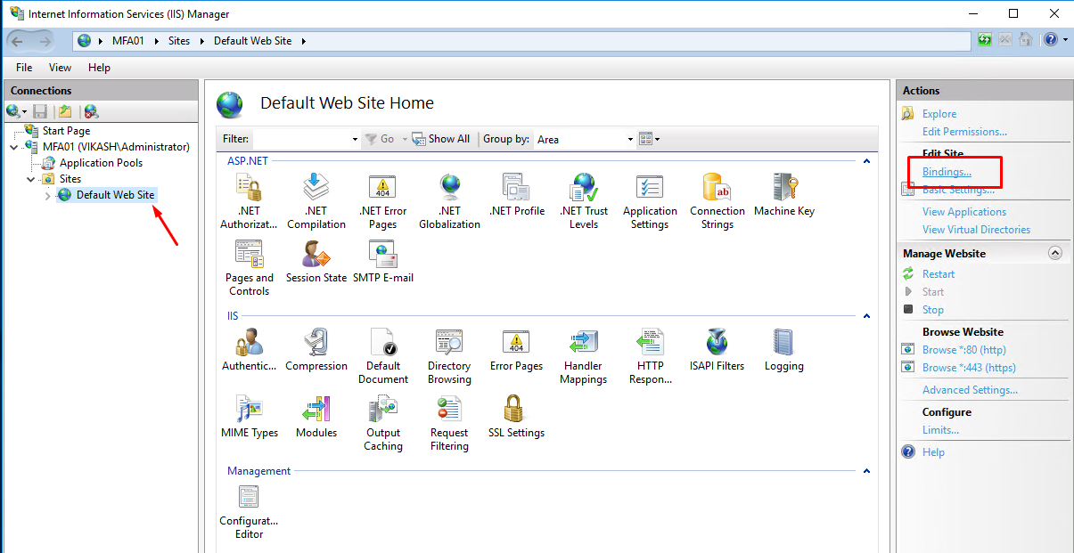The image size is (1074, 553).
Task: Collapse the MFA01 server tree node
Action: [x=14, y=147]
